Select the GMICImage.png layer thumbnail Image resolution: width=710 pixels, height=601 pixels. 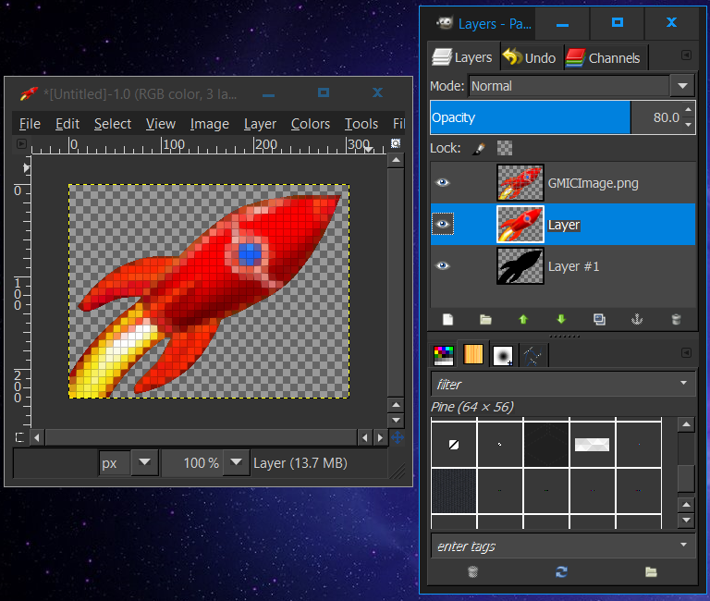coord(520,182)
